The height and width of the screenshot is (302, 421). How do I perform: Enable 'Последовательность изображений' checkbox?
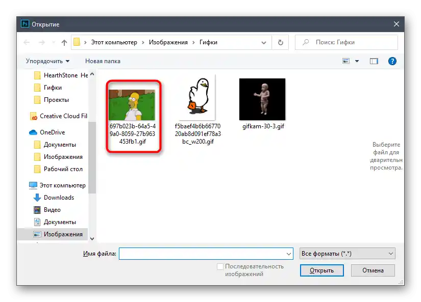[220, 266]
